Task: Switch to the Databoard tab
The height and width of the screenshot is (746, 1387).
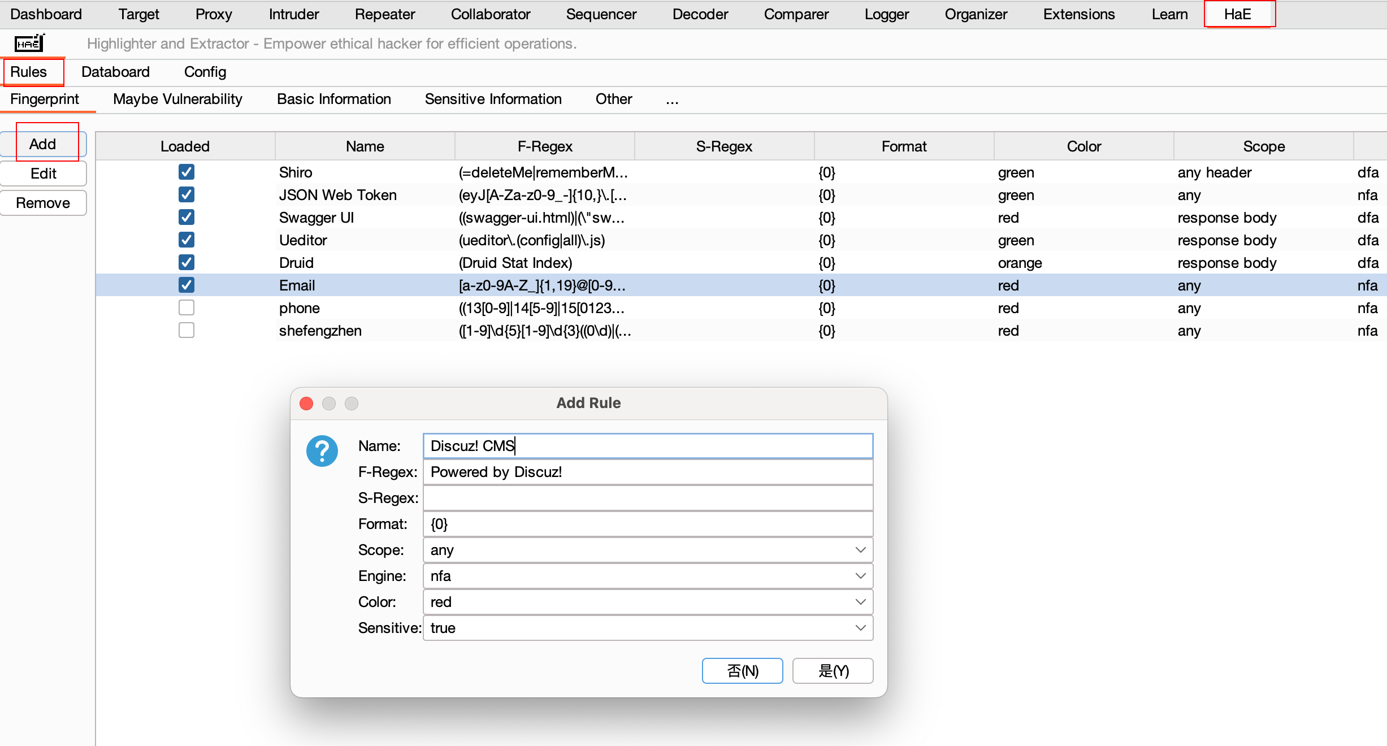Action: coord(115,72)
